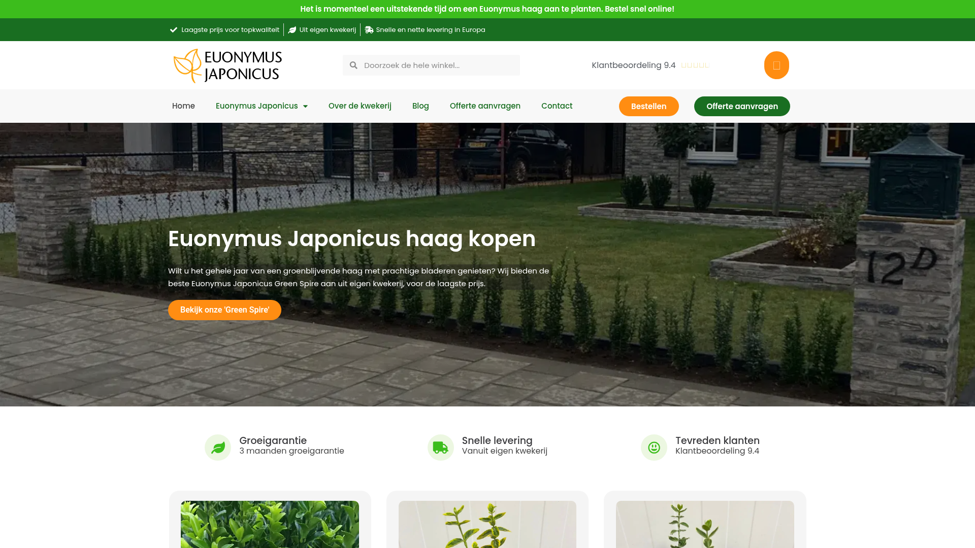Select Offerte aanvragen in the navigation menu
Image resolution: width=975 pixels, height=548 pixels.
(485, 106)
